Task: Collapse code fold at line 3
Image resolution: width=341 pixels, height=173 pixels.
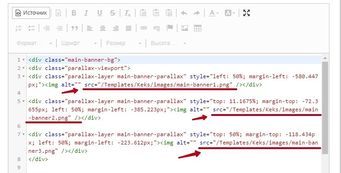Action: (24, 76)
